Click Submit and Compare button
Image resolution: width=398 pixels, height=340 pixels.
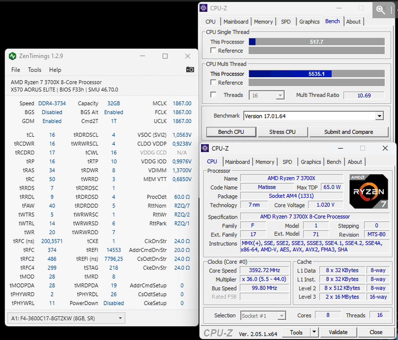click(349, 132)
